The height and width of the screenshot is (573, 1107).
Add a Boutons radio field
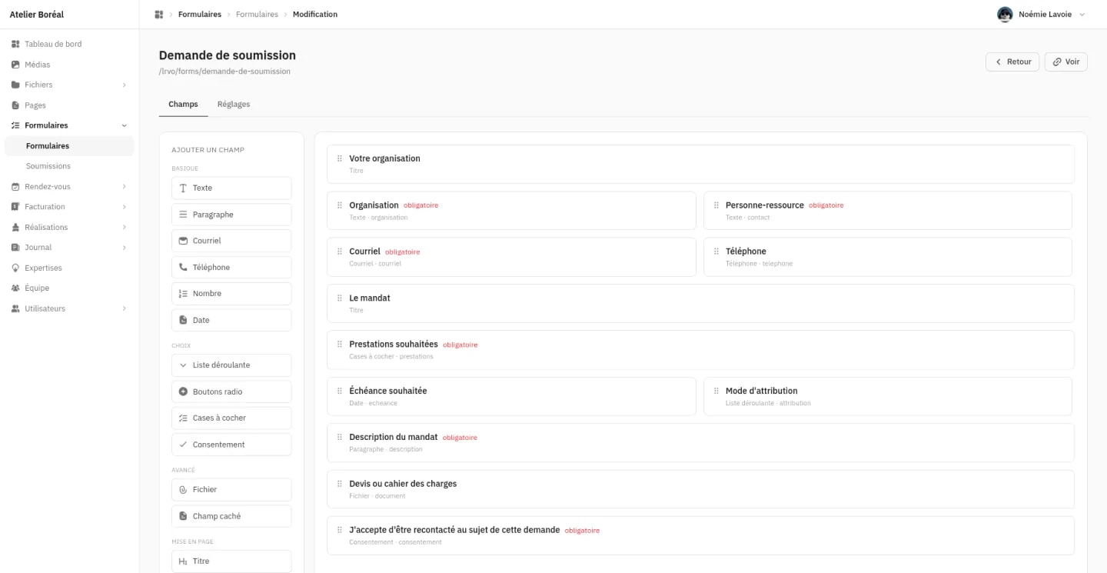(x=231, y=391)
